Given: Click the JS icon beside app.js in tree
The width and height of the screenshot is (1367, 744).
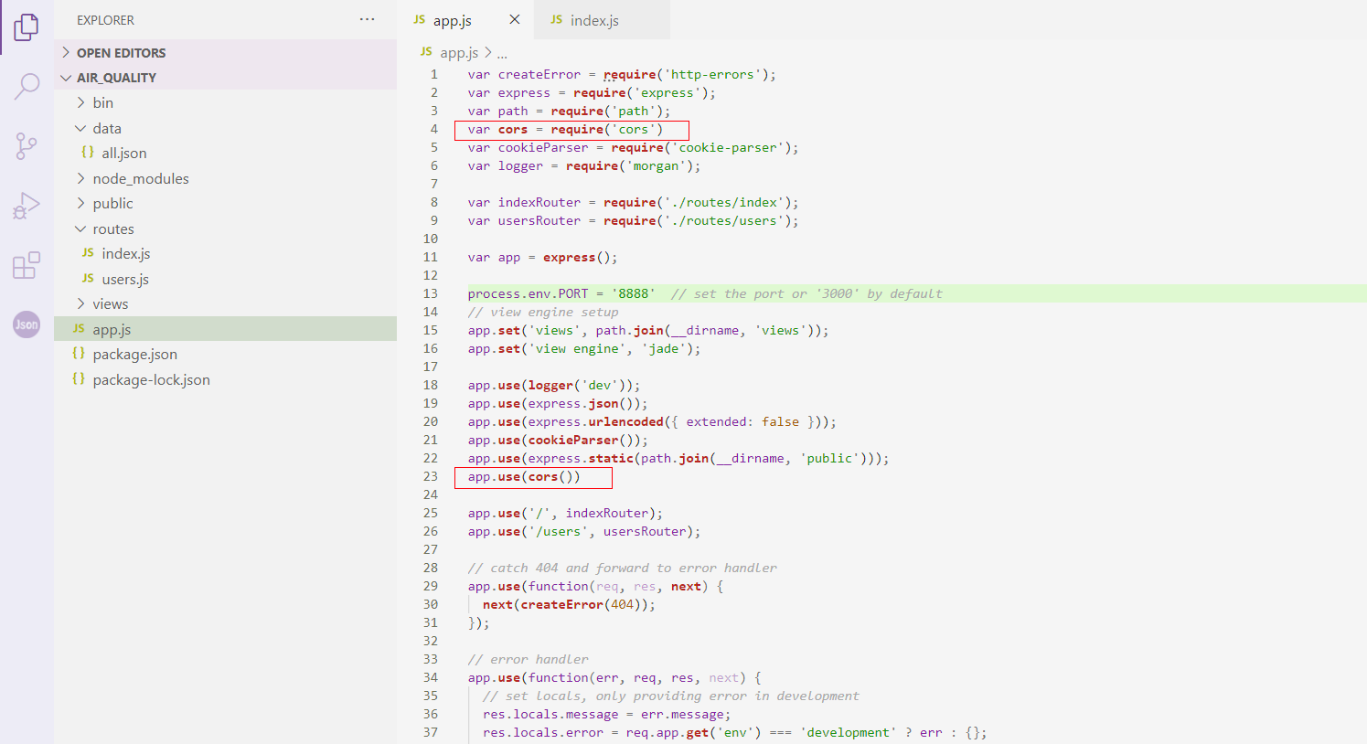Looking at the screenshot, I should 79,329.
